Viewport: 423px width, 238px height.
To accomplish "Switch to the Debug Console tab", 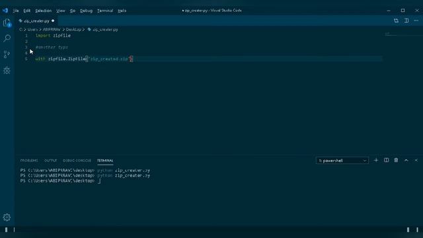I will [x=77, y=161].
